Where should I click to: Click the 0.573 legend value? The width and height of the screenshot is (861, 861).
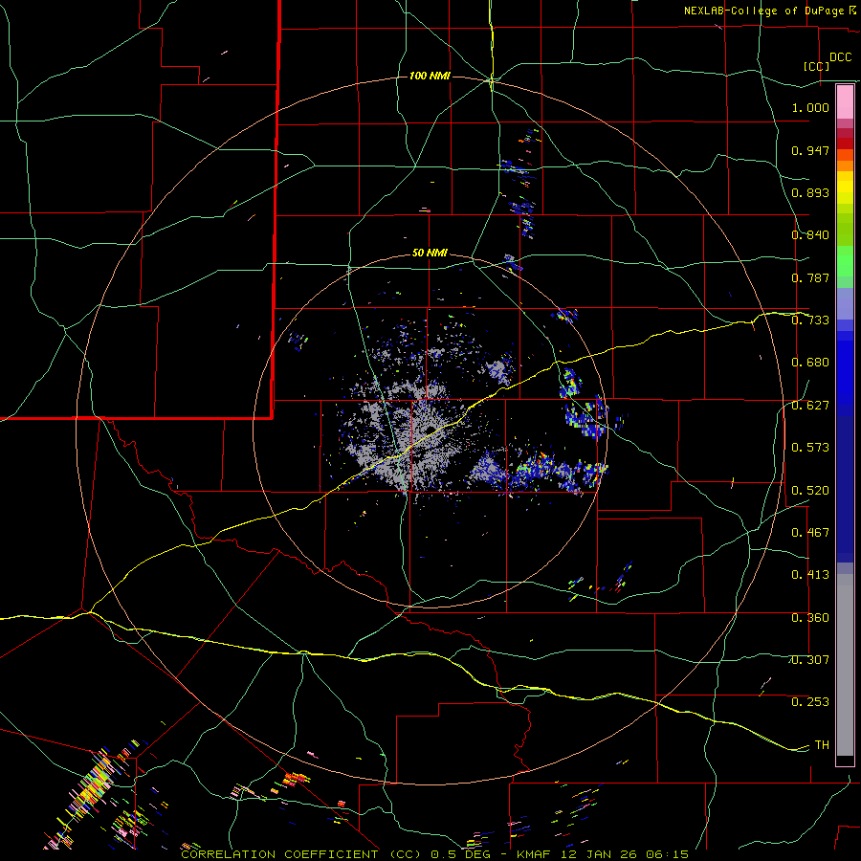pos(810,448)
